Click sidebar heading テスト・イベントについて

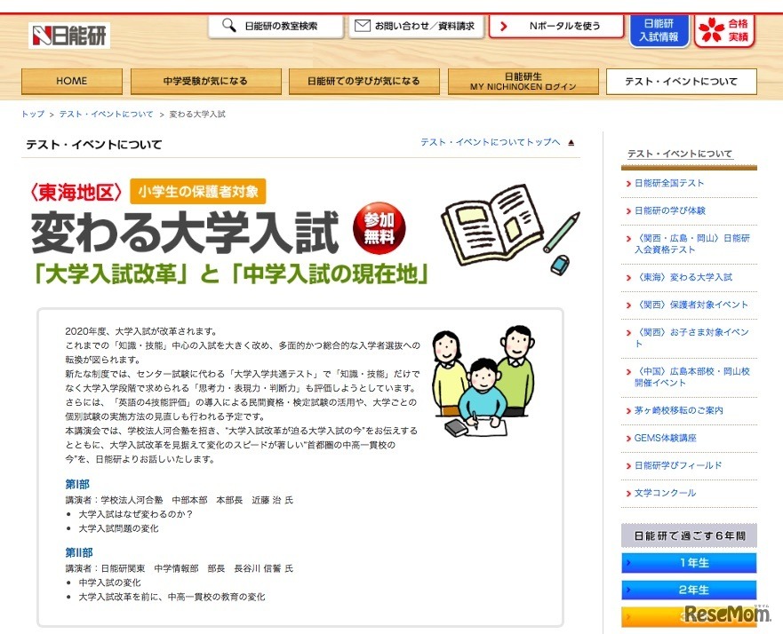pos(680,154)
